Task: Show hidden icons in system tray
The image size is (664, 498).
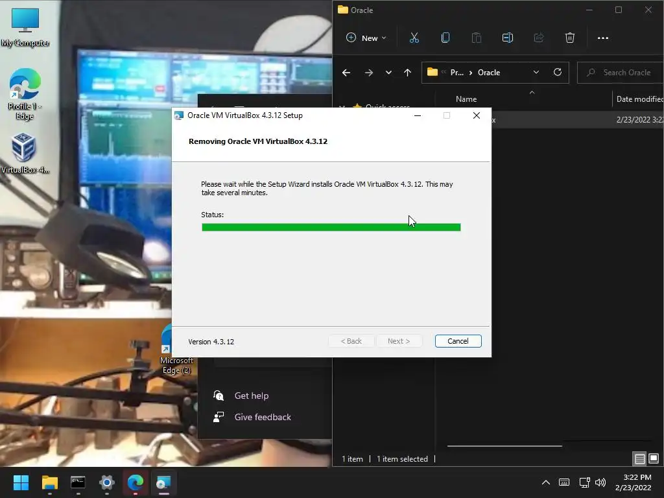Action: pyautogui.click(x=546, y=482)
